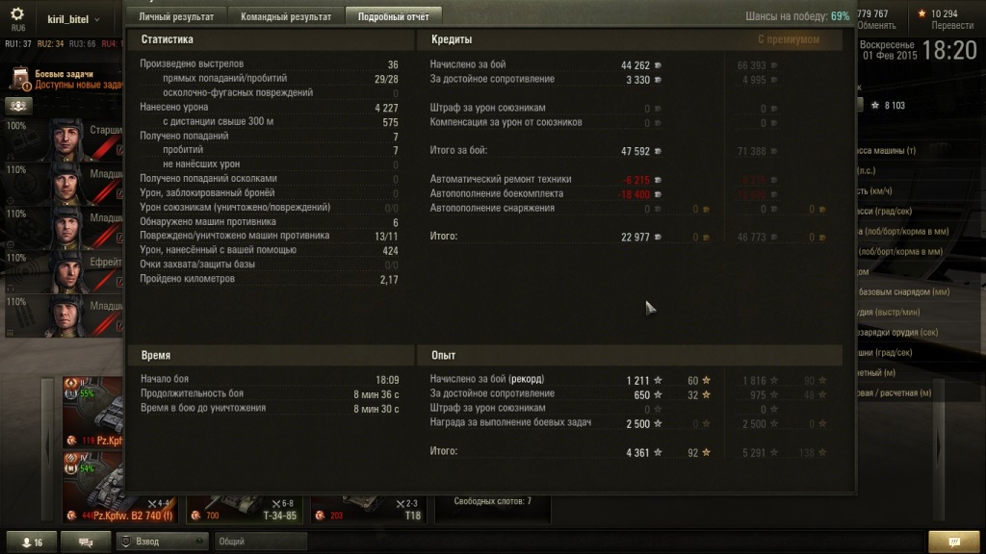Click the experience star beside 4 361 total
The image size is (986, 554).
pyautogui.click(x=658, y=452)
